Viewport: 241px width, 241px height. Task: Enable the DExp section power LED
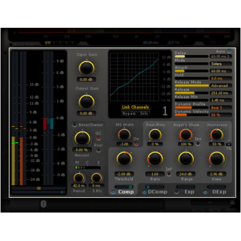[x=205, y=192]
